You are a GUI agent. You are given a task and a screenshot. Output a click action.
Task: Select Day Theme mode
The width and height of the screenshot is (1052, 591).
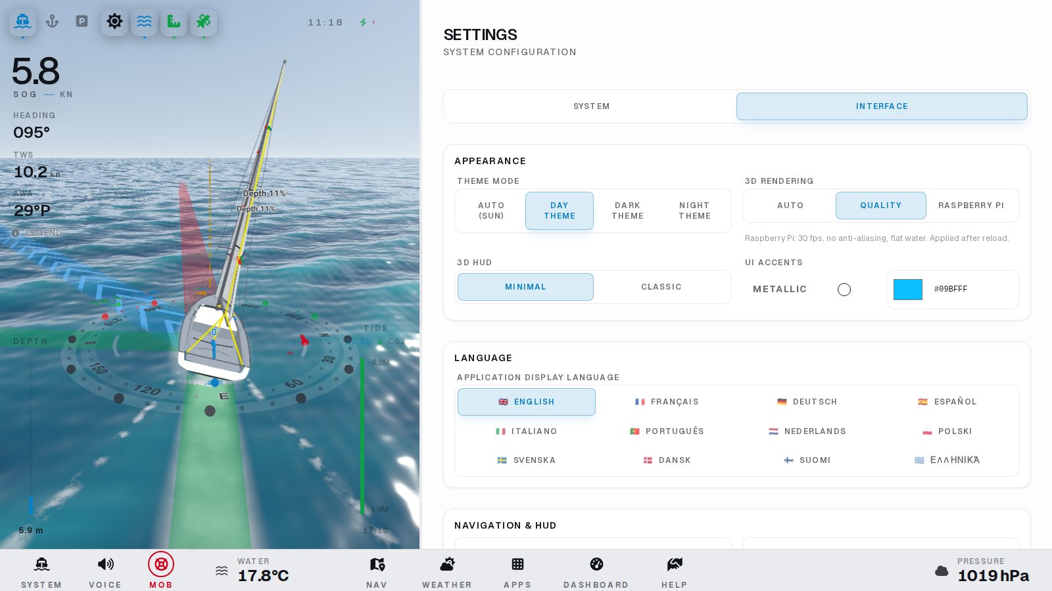click(x=560, y=211)
